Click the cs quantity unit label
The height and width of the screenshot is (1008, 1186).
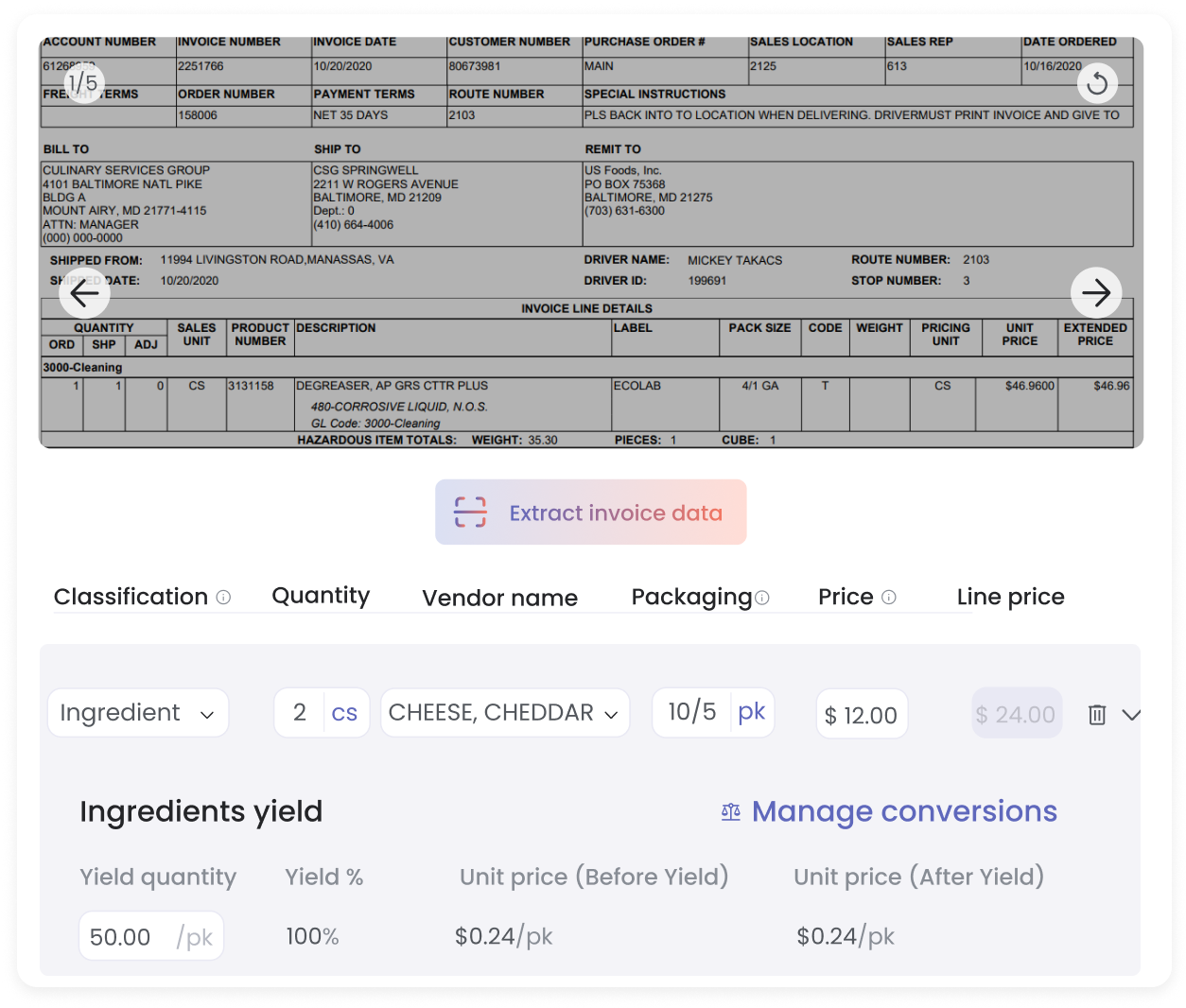344,713
